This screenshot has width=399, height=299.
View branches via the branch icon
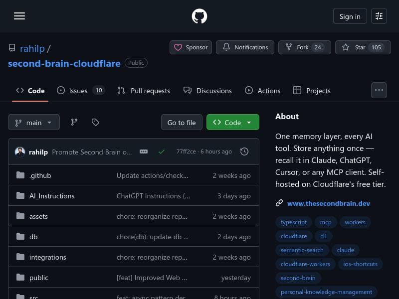(x=74, y=122)
